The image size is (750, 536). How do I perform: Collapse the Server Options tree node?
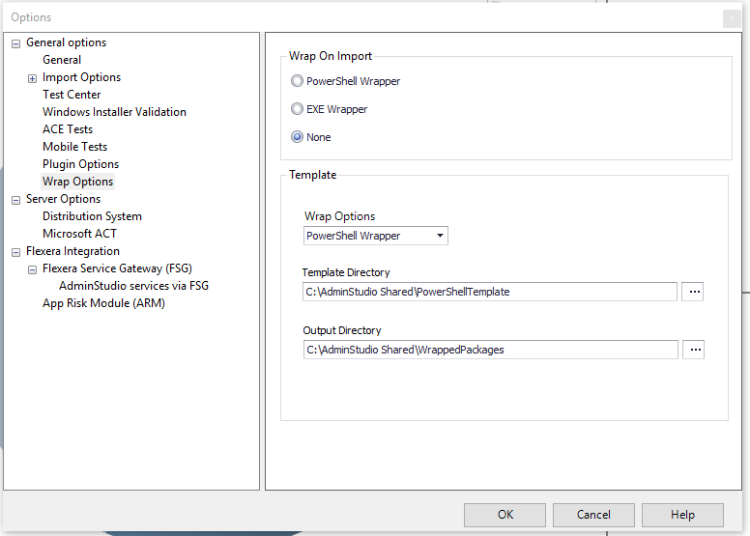click(x=15, y=200)
